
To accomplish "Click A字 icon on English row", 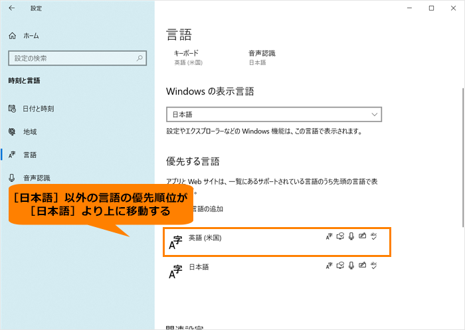I will pyautogui.click(x=175, y=243).
